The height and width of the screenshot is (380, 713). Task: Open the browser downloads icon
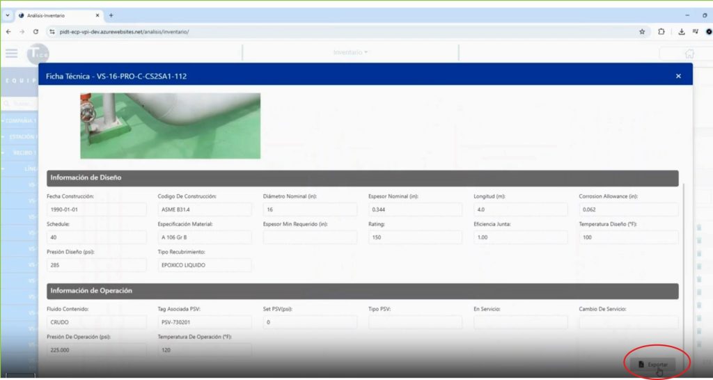682,31
